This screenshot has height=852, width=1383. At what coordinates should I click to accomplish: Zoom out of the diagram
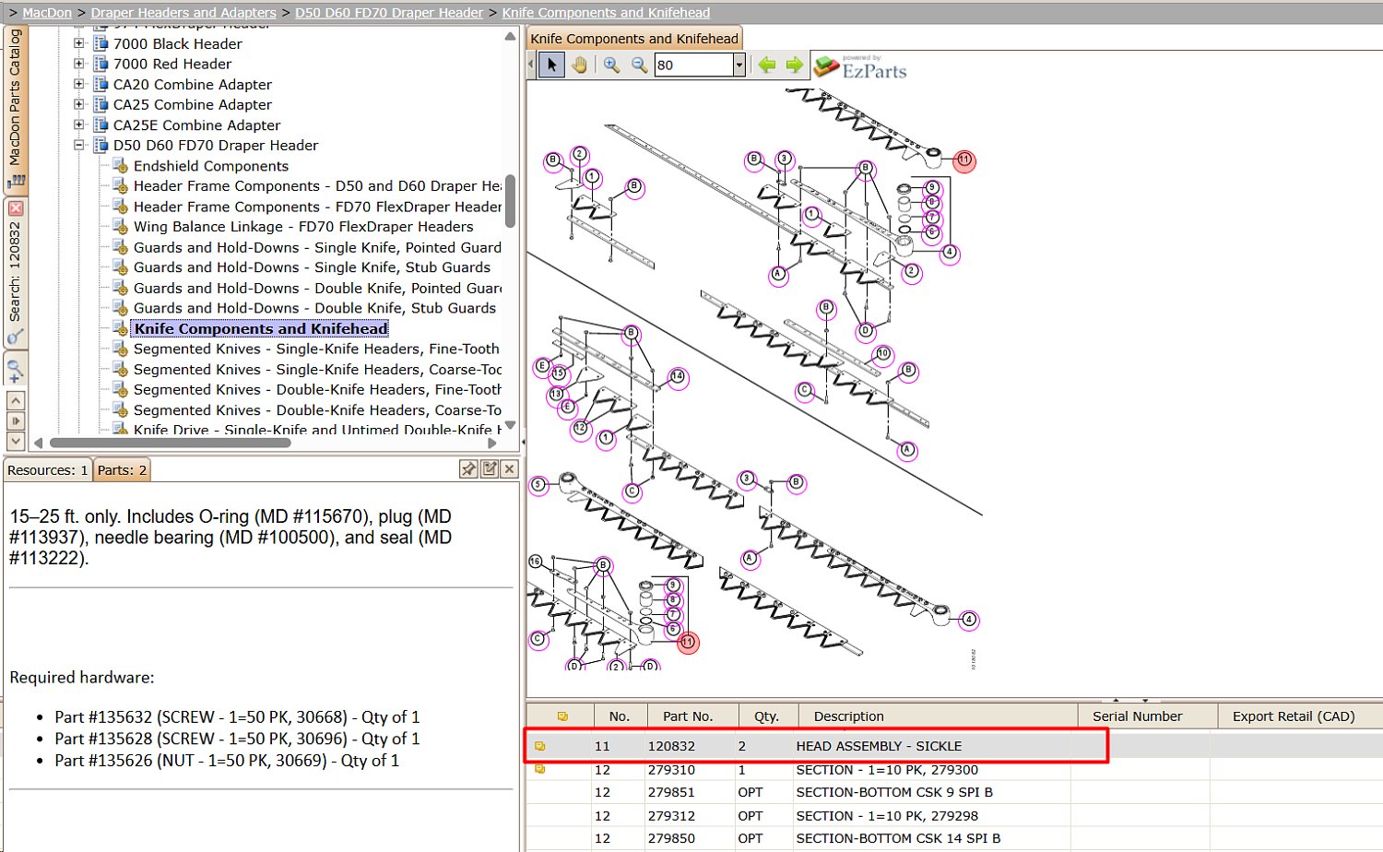639,65
